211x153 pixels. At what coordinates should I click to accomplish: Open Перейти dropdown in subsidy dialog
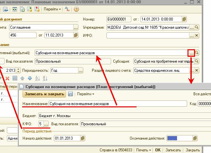point(85,94)
